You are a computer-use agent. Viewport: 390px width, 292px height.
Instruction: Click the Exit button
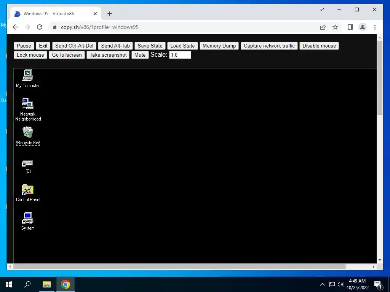(43, 46)
